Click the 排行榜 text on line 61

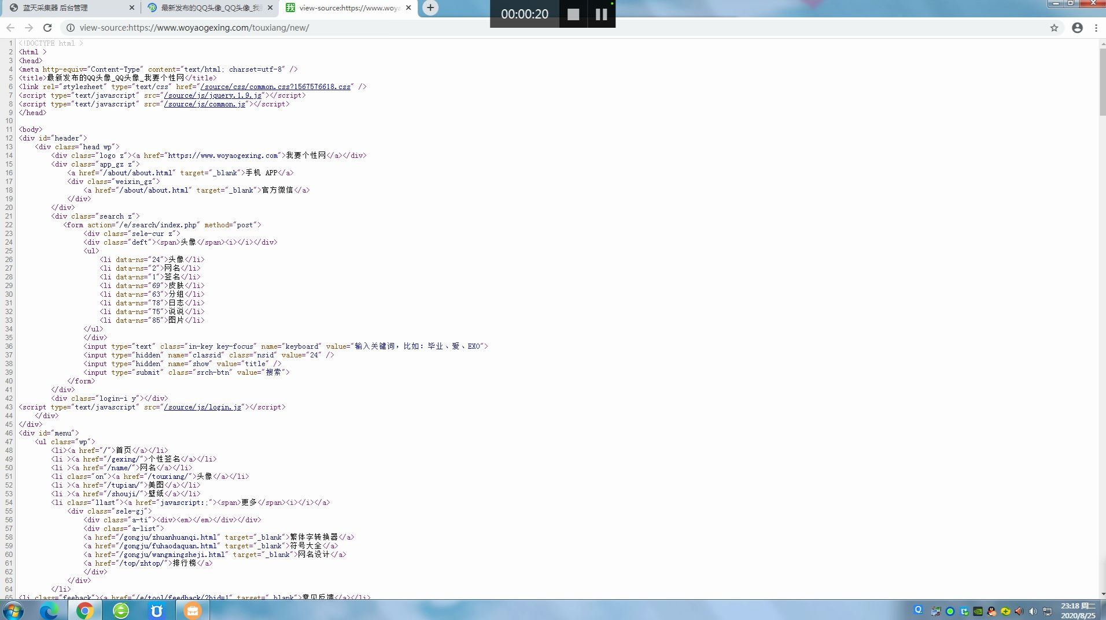coord(185,563)
